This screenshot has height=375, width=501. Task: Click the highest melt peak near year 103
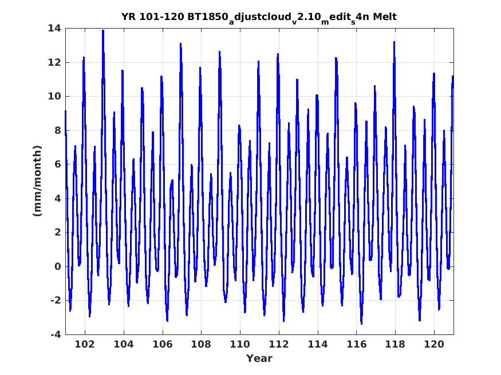tap(103, 31)
